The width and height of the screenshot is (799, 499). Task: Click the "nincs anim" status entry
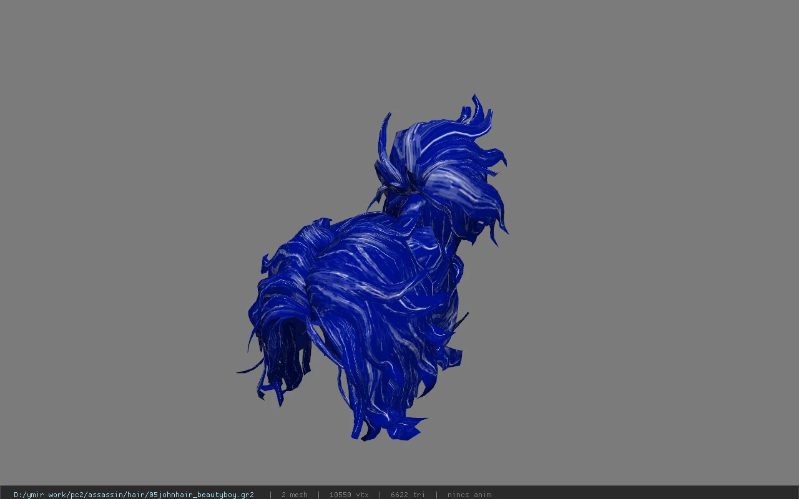tap(469, 495)
